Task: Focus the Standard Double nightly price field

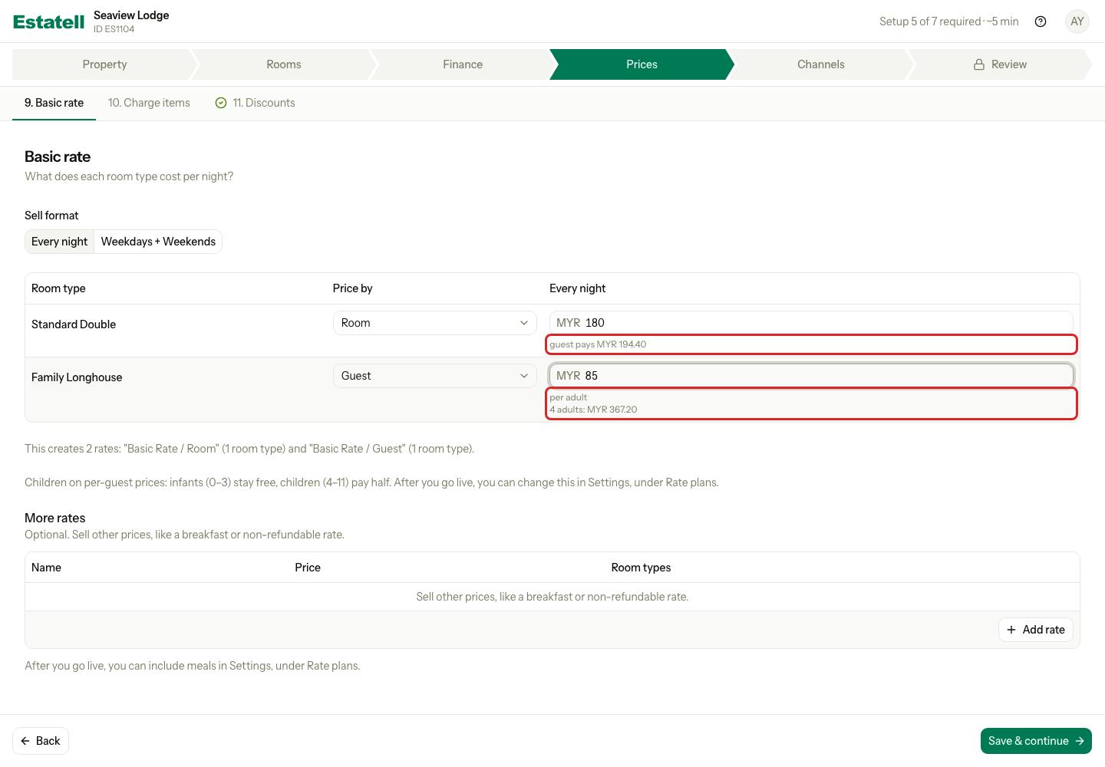Action: coord(811,323)
